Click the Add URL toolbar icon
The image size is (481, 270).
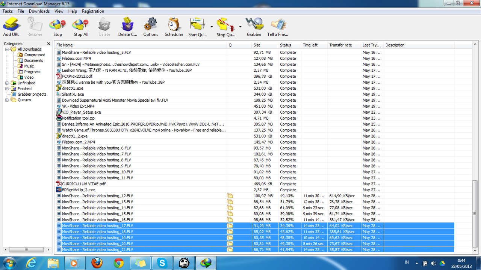[11, 27]
